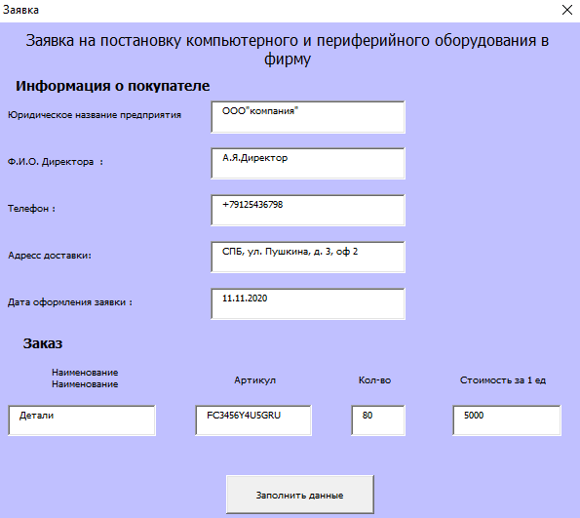Focus the company name field with ООО"компания"

tap(308, 117)
